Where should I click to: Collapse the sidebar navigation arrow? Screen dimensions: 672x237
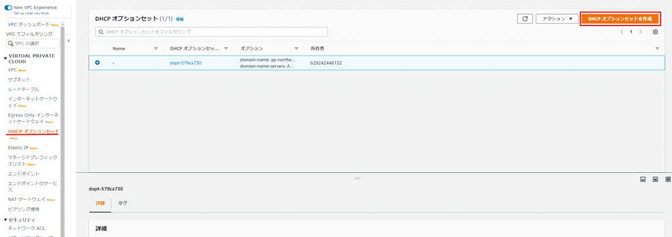68,41
